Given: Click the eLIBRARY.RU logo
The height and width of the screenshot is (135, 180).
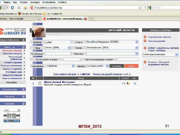Looking at the screenshot, I should click(13, 31).
